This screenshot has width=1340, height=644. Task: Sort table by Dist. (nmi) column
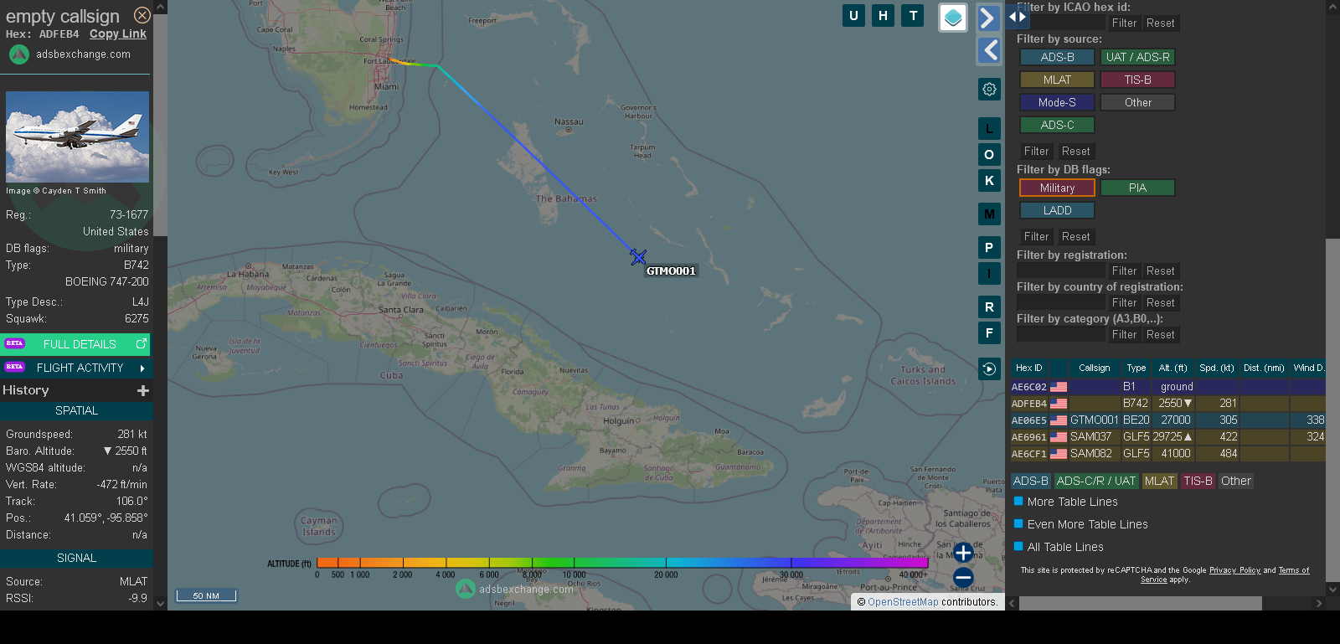tap(1264, 368)
